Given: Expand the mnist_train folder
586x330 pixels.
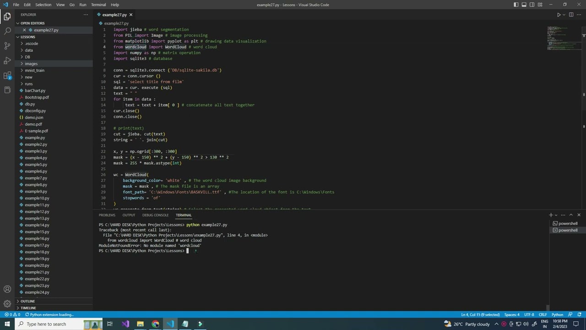Looking at the screenshot, I should [54, 71].
